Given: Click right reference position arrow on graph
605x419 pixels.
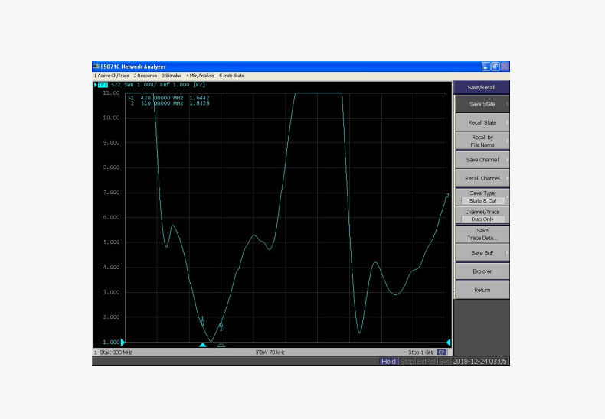Looking at the screenshot, I should tap(448, 342).
